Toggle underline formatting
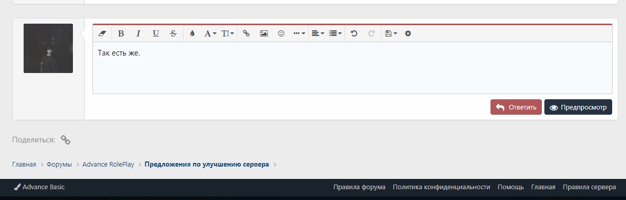The image size is (626, 200). (156, 33)
